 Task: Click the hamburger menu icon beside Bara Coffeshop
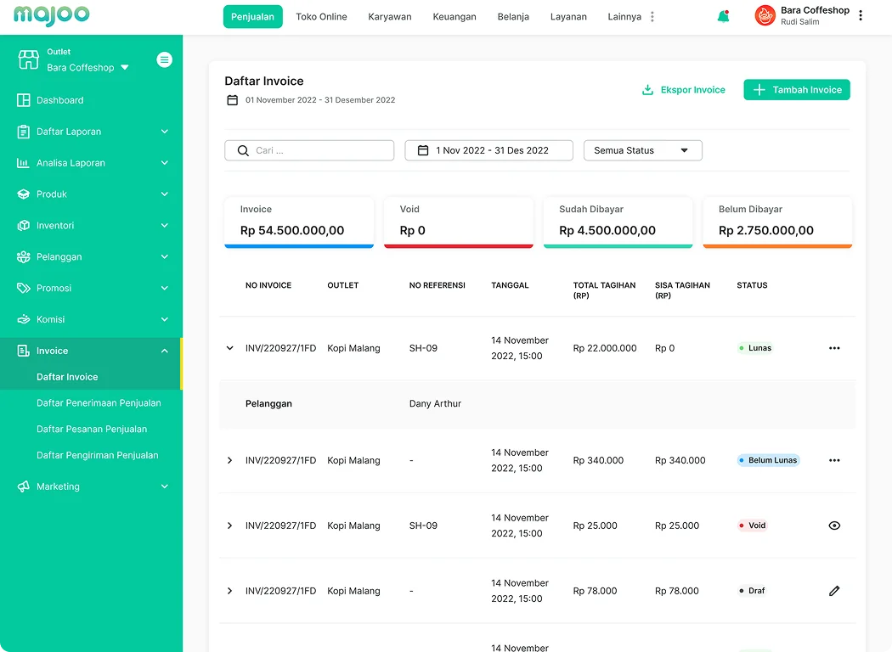coord(165,59)
